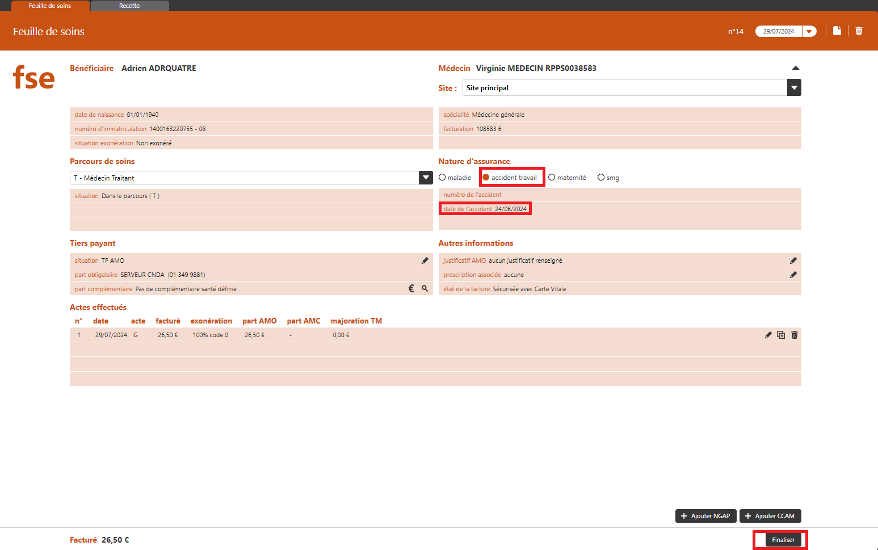Collapse the Médecin section arrow

[795, 68]
